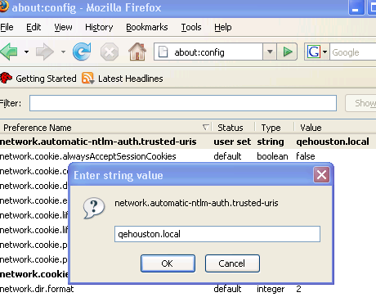Open the Bookmarks menu

(x=147, y=27)
